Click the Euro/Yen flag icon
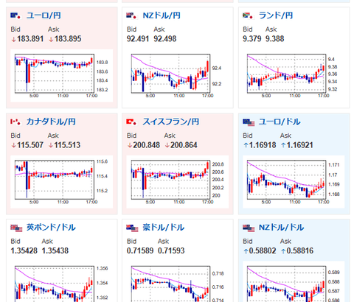Image resolution: width=354 pixels, height=302 pixels. click(15, 15)
